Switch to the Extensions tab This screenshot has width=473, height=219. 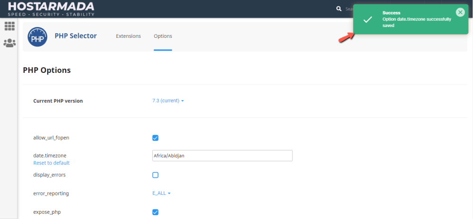point(128,36)
